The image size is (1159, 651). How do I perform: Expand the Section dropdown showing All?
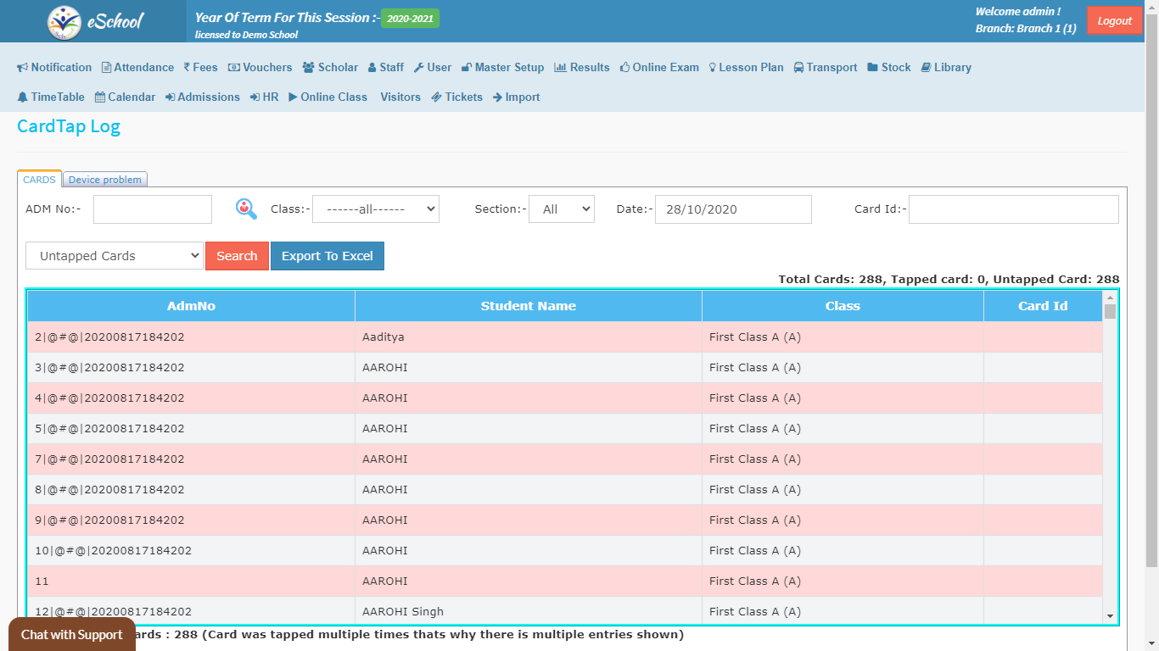(561, 209)
